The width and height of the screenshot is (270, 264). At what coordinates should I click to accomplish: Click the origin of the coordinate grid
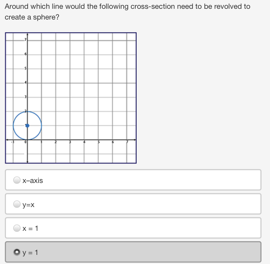27,140
